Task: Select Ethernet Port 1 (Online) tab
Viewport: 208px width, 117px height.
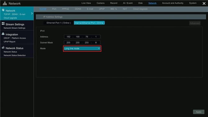Action: coord(59,23)
